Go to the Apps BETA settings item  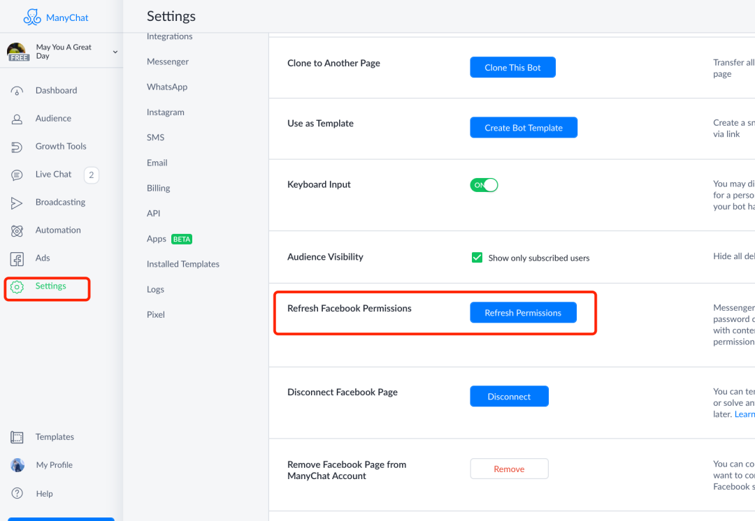(169, 239)
